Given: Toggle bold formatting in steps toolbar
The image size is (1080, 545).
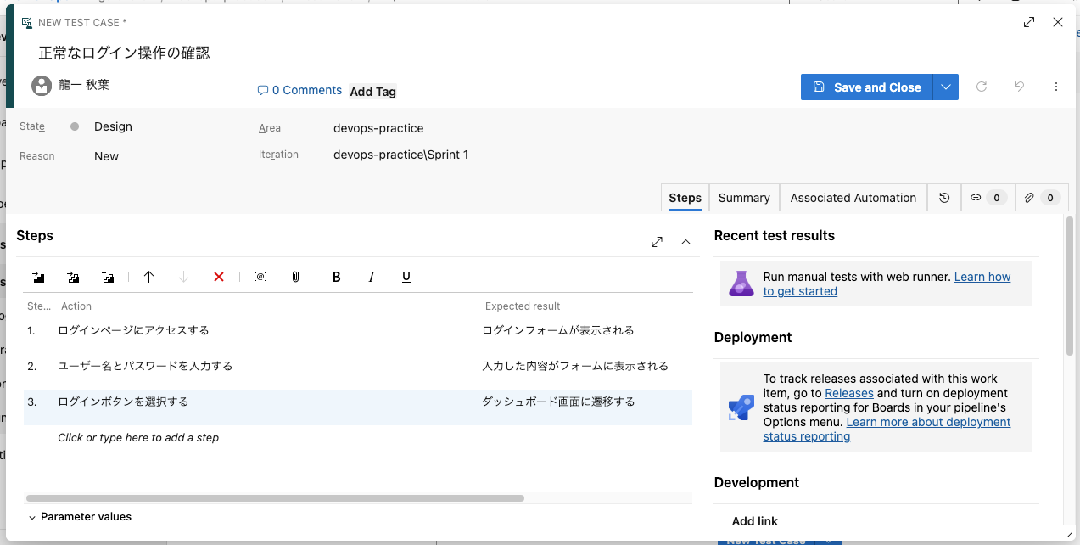Looking at the screenshot, I should pos(337,277).
